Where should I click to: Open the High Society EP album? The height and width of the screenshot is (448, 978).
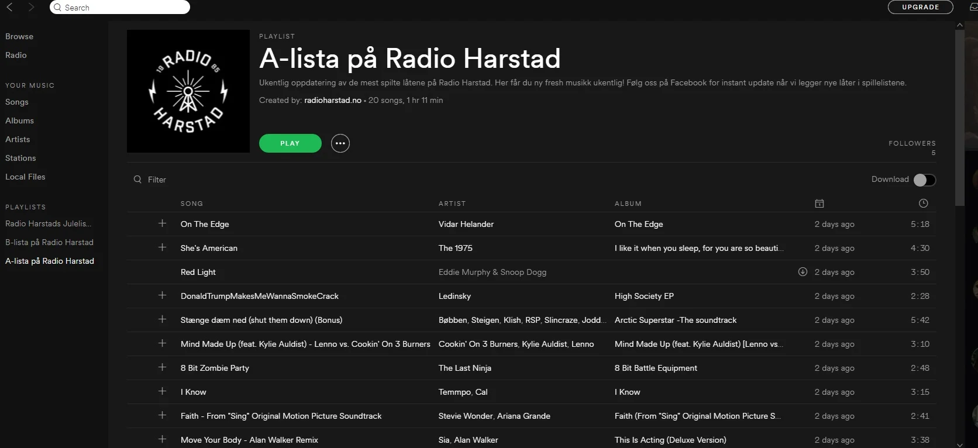point(644,296)
